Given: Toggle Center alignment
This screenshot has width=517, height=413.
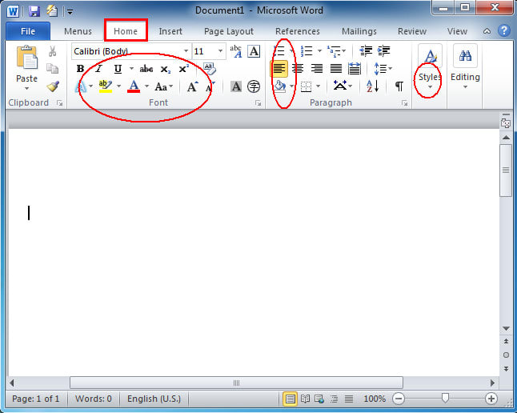Looking at the screenshot, I should click(298, 69).
